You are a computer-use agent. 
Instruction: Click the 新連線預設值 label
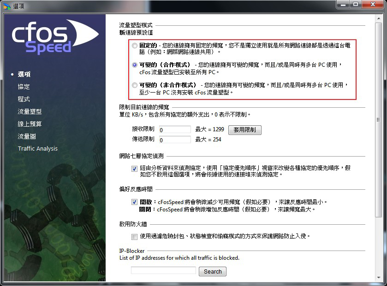point(136,33)
